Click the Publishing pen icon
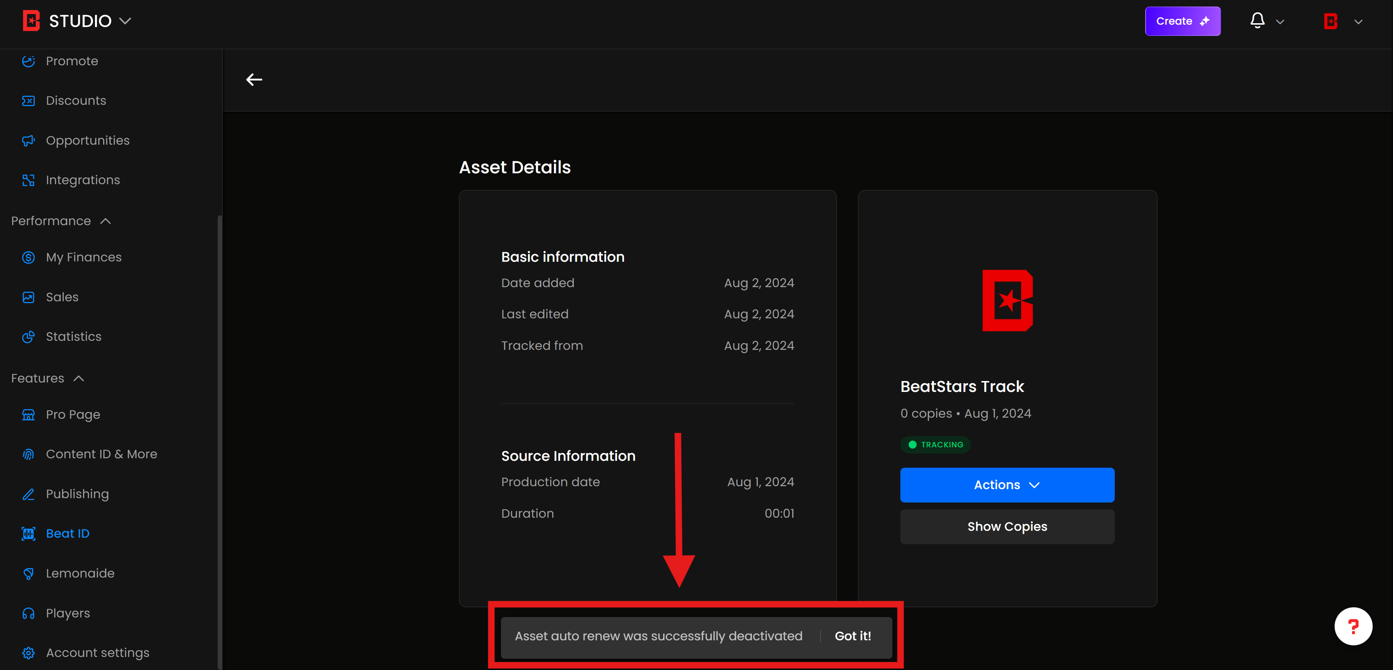Viewport: 1393px width, 670px height. click(29, 494)
